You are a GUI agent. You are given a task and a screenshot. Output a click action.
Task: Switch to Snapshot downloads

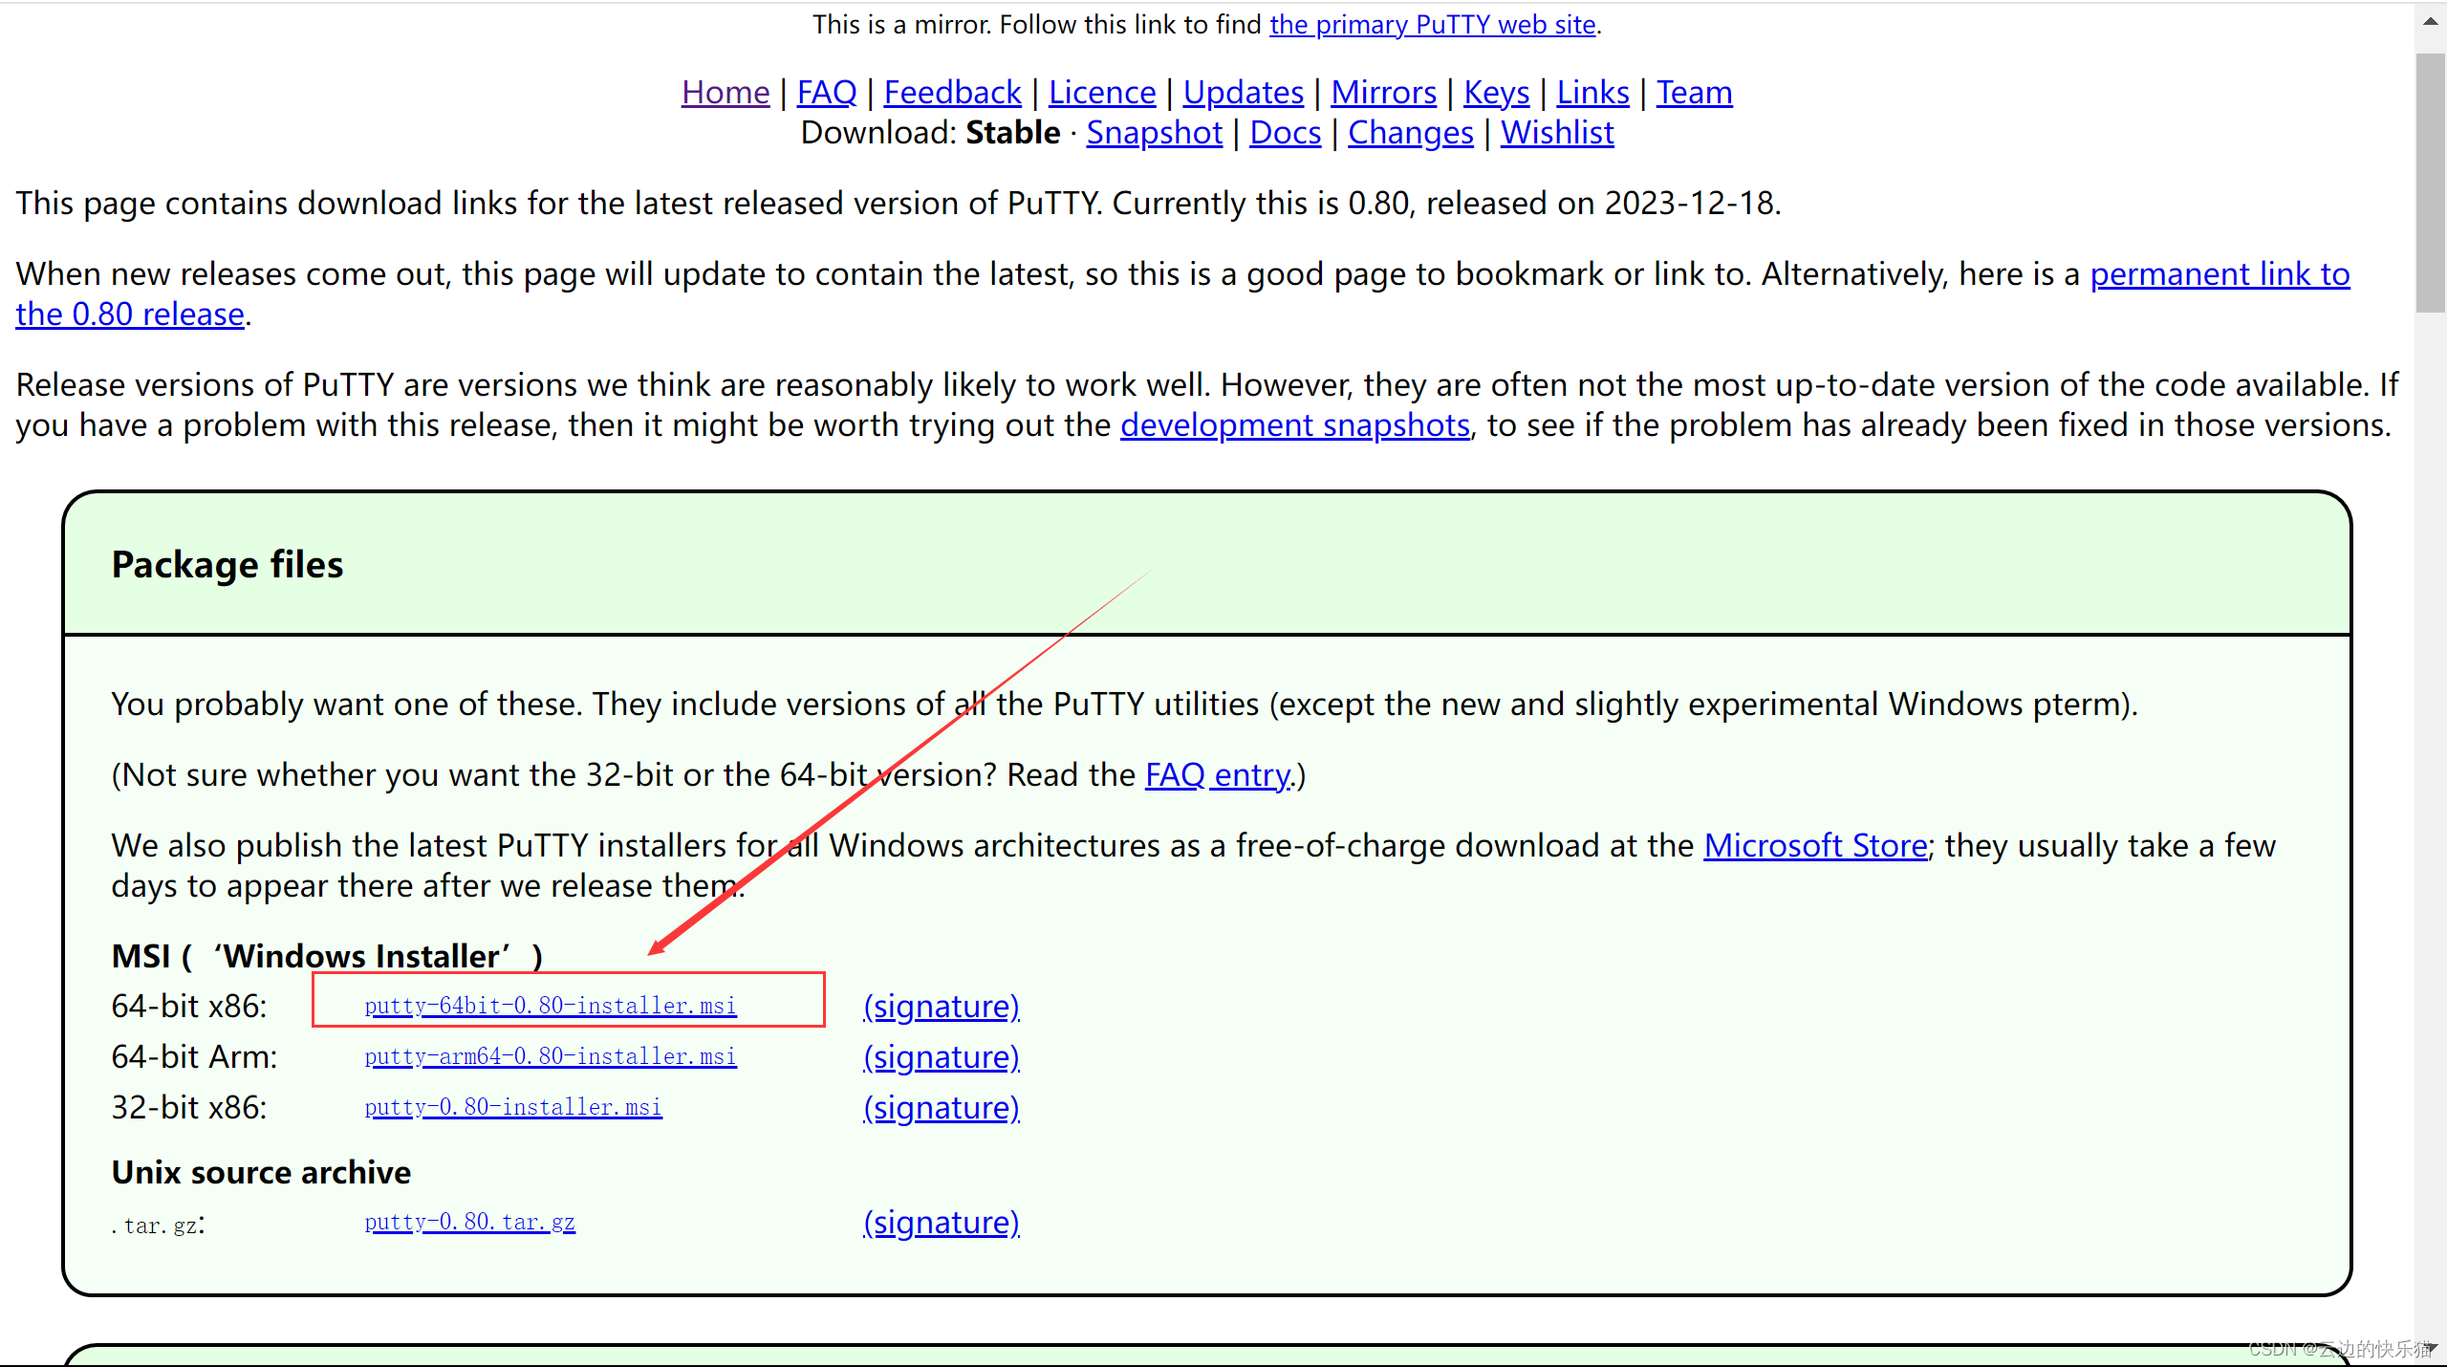click(x=1155, y=133)
